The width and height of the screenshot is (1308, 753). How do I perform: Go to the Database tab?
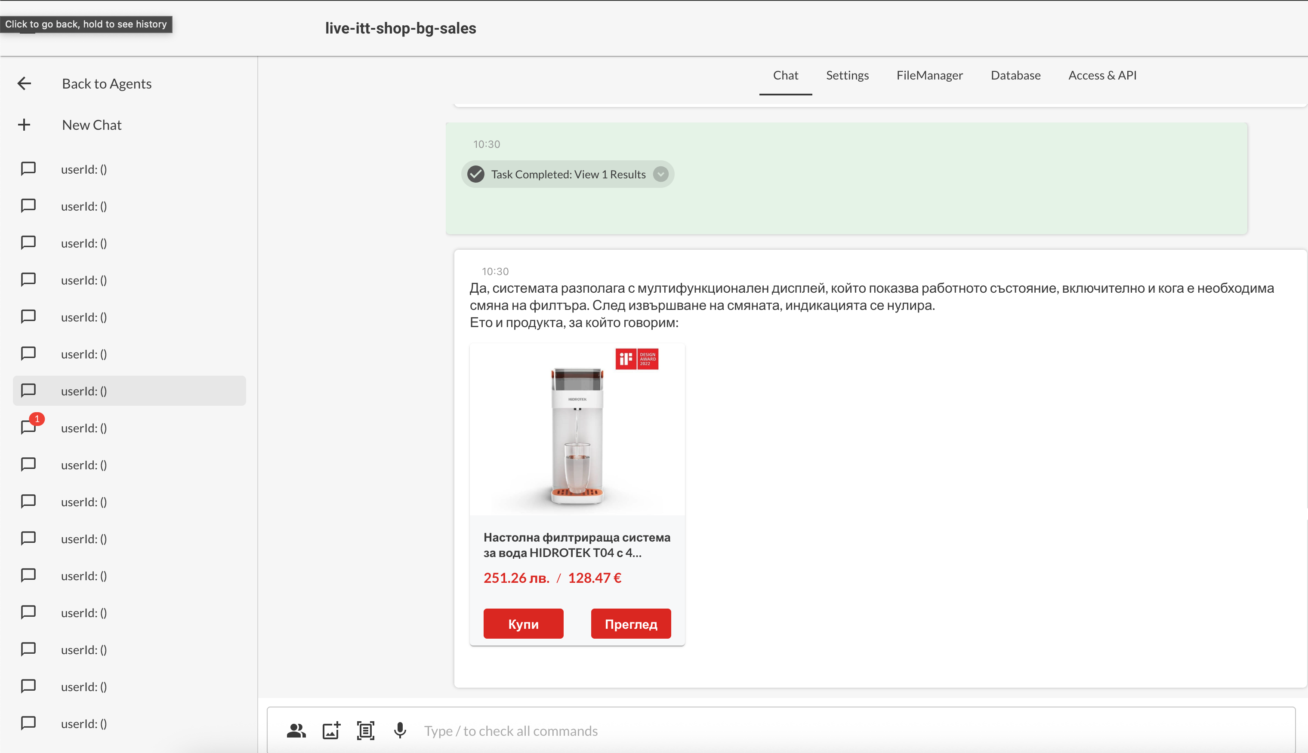point(1015,76)
